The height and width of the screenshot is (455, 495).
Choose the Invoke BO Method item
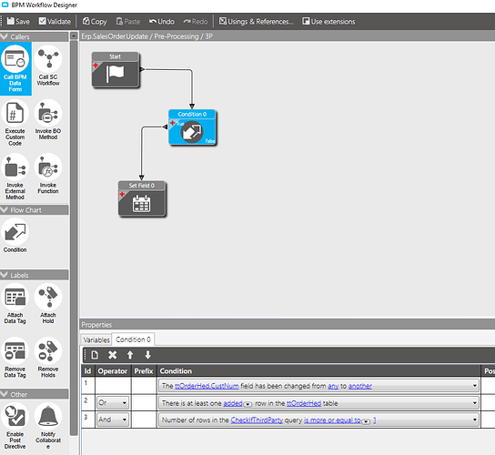point(48,113)
